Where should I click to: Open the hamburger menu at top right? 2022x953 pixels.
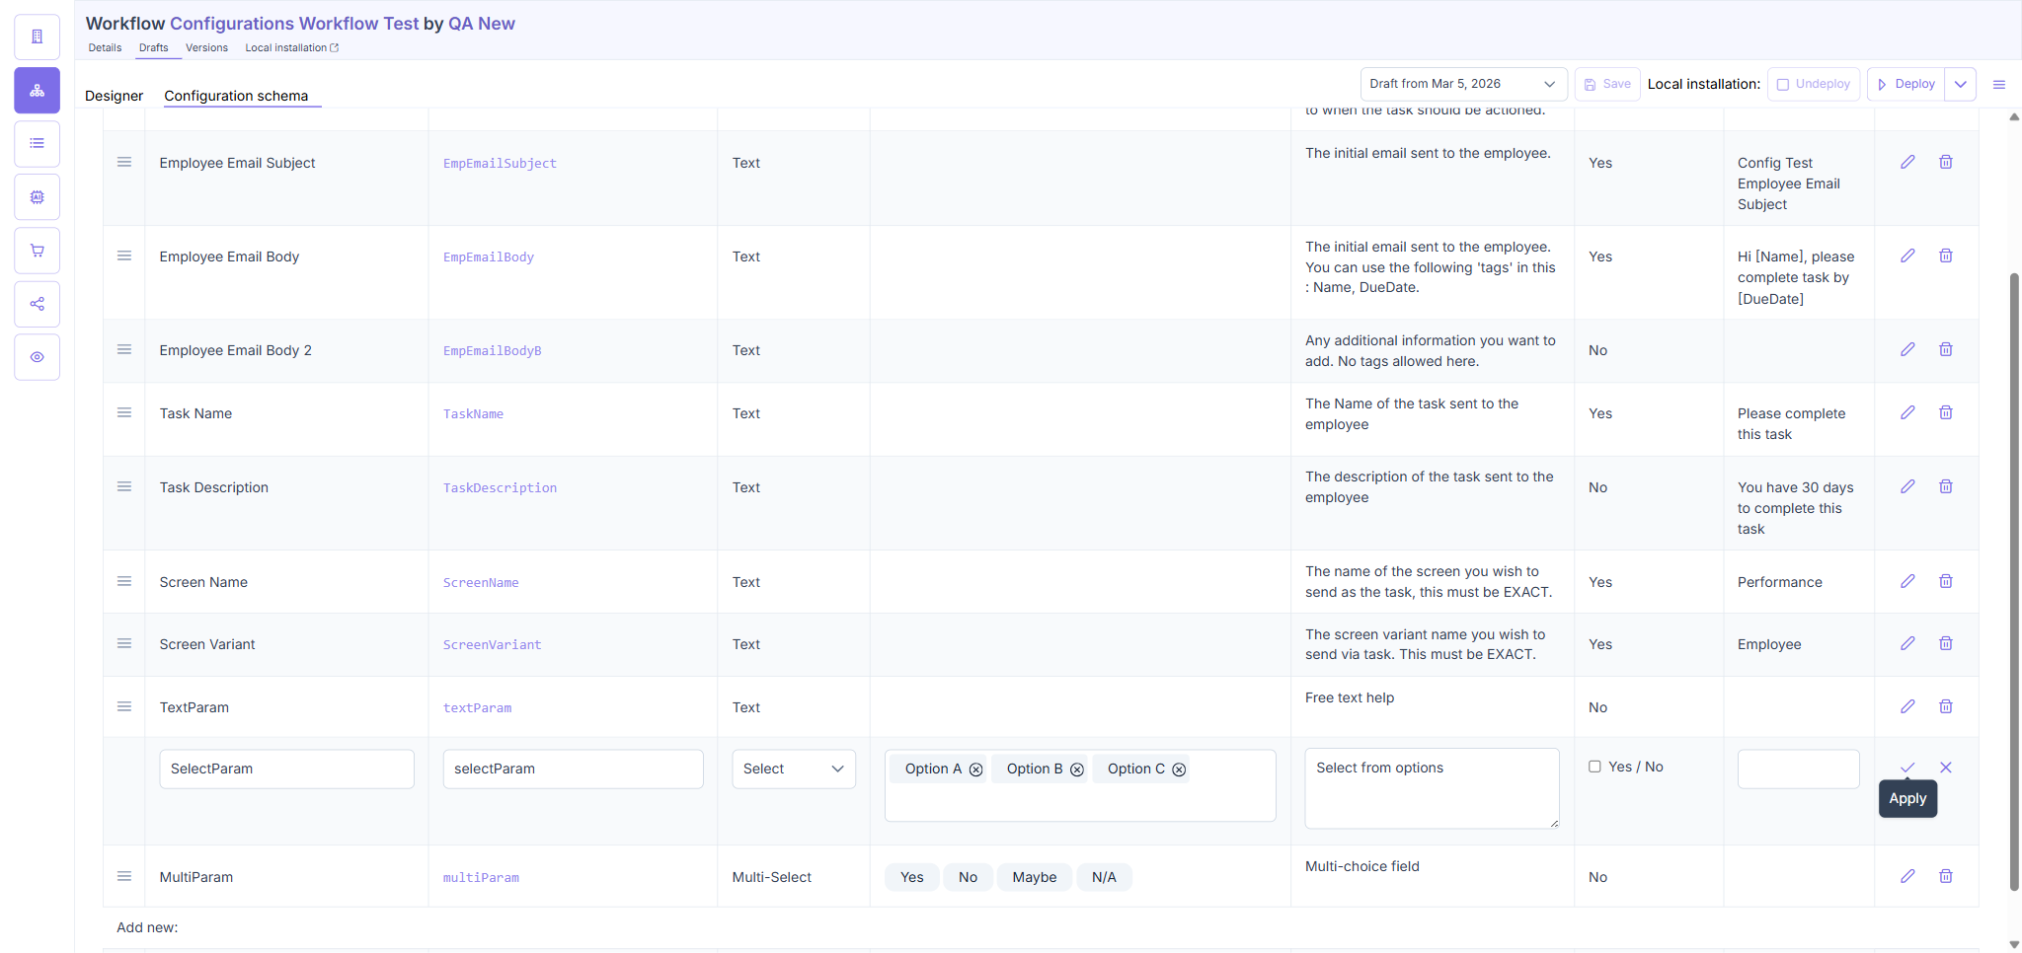pyautogui.click(x=1999, y=85)
